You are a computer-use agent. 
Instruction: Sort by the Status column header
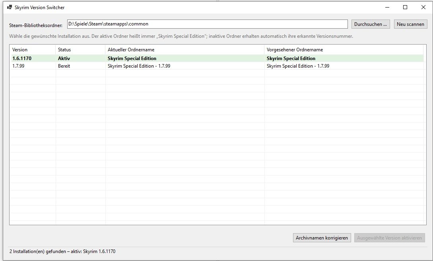[x=80, y=50]
